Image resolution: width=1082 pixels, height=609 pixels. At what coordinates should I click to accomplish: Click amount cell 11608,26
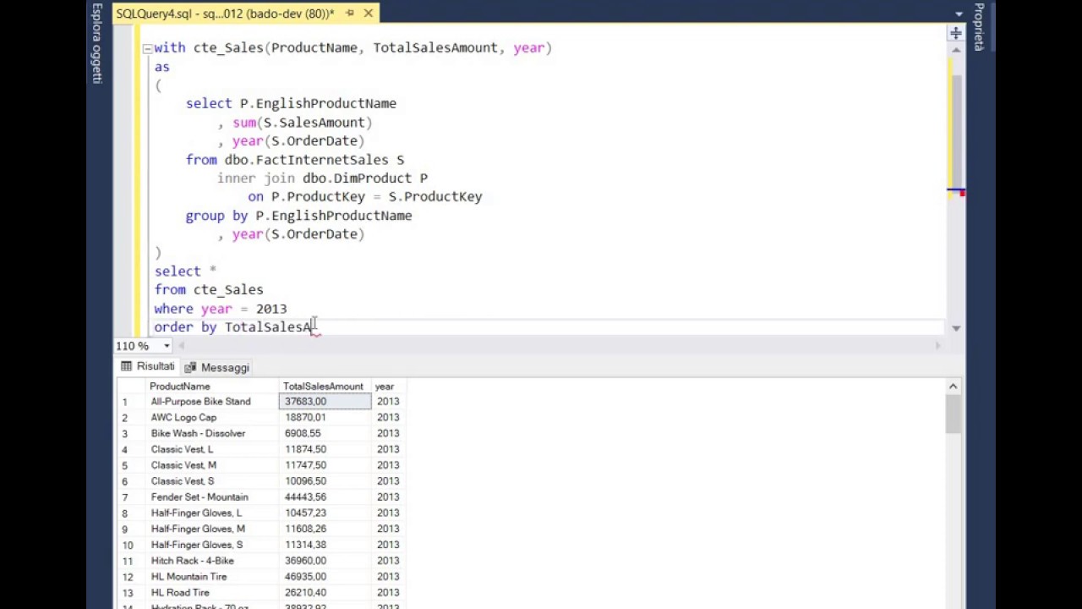point(325,529)
